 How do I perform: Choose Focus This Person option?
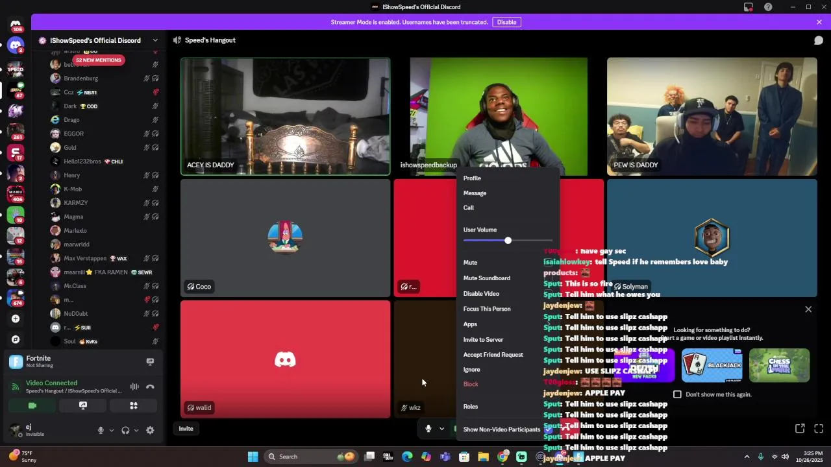pyautogui.click(x=508, y=309)
